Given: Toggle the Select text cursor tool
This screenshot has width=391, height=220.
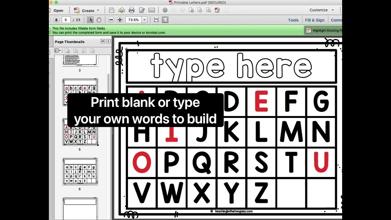Looking at the screenshot, I should point(90,20).
